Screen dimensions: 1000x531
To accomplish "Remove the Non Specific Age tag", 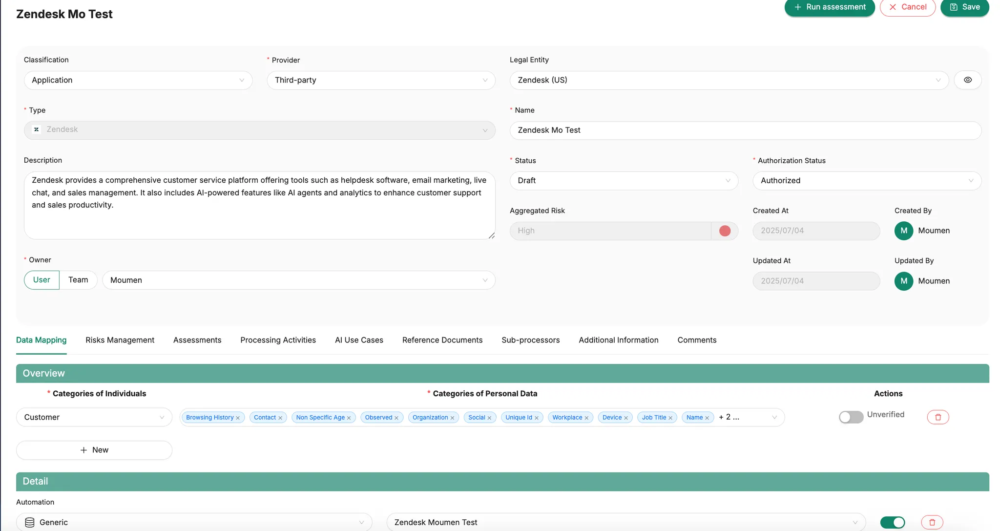I will (349, 418).
